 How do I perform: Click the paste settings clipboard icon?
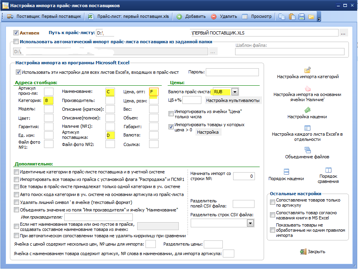coord(292,17)
